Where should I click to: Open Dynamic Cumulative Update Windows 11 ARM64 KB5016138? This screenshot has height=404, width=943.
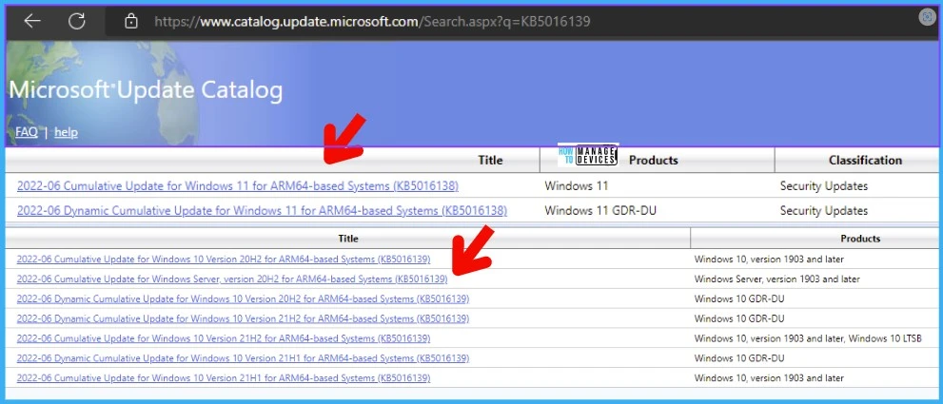[262, 211]
